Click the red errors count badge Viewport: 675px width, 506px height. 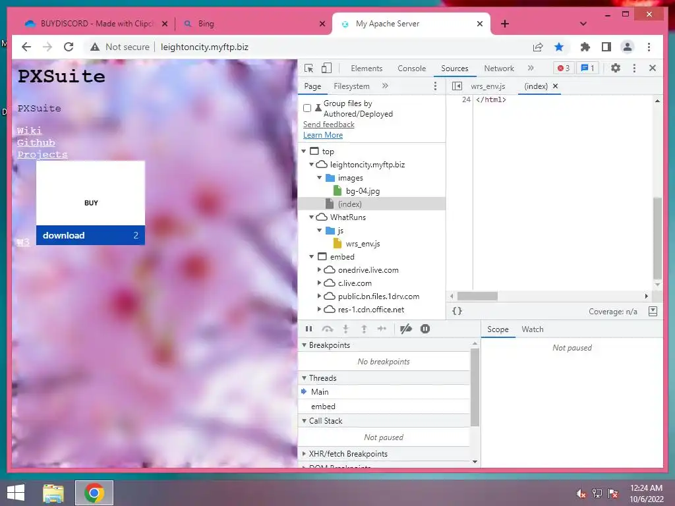564,68
